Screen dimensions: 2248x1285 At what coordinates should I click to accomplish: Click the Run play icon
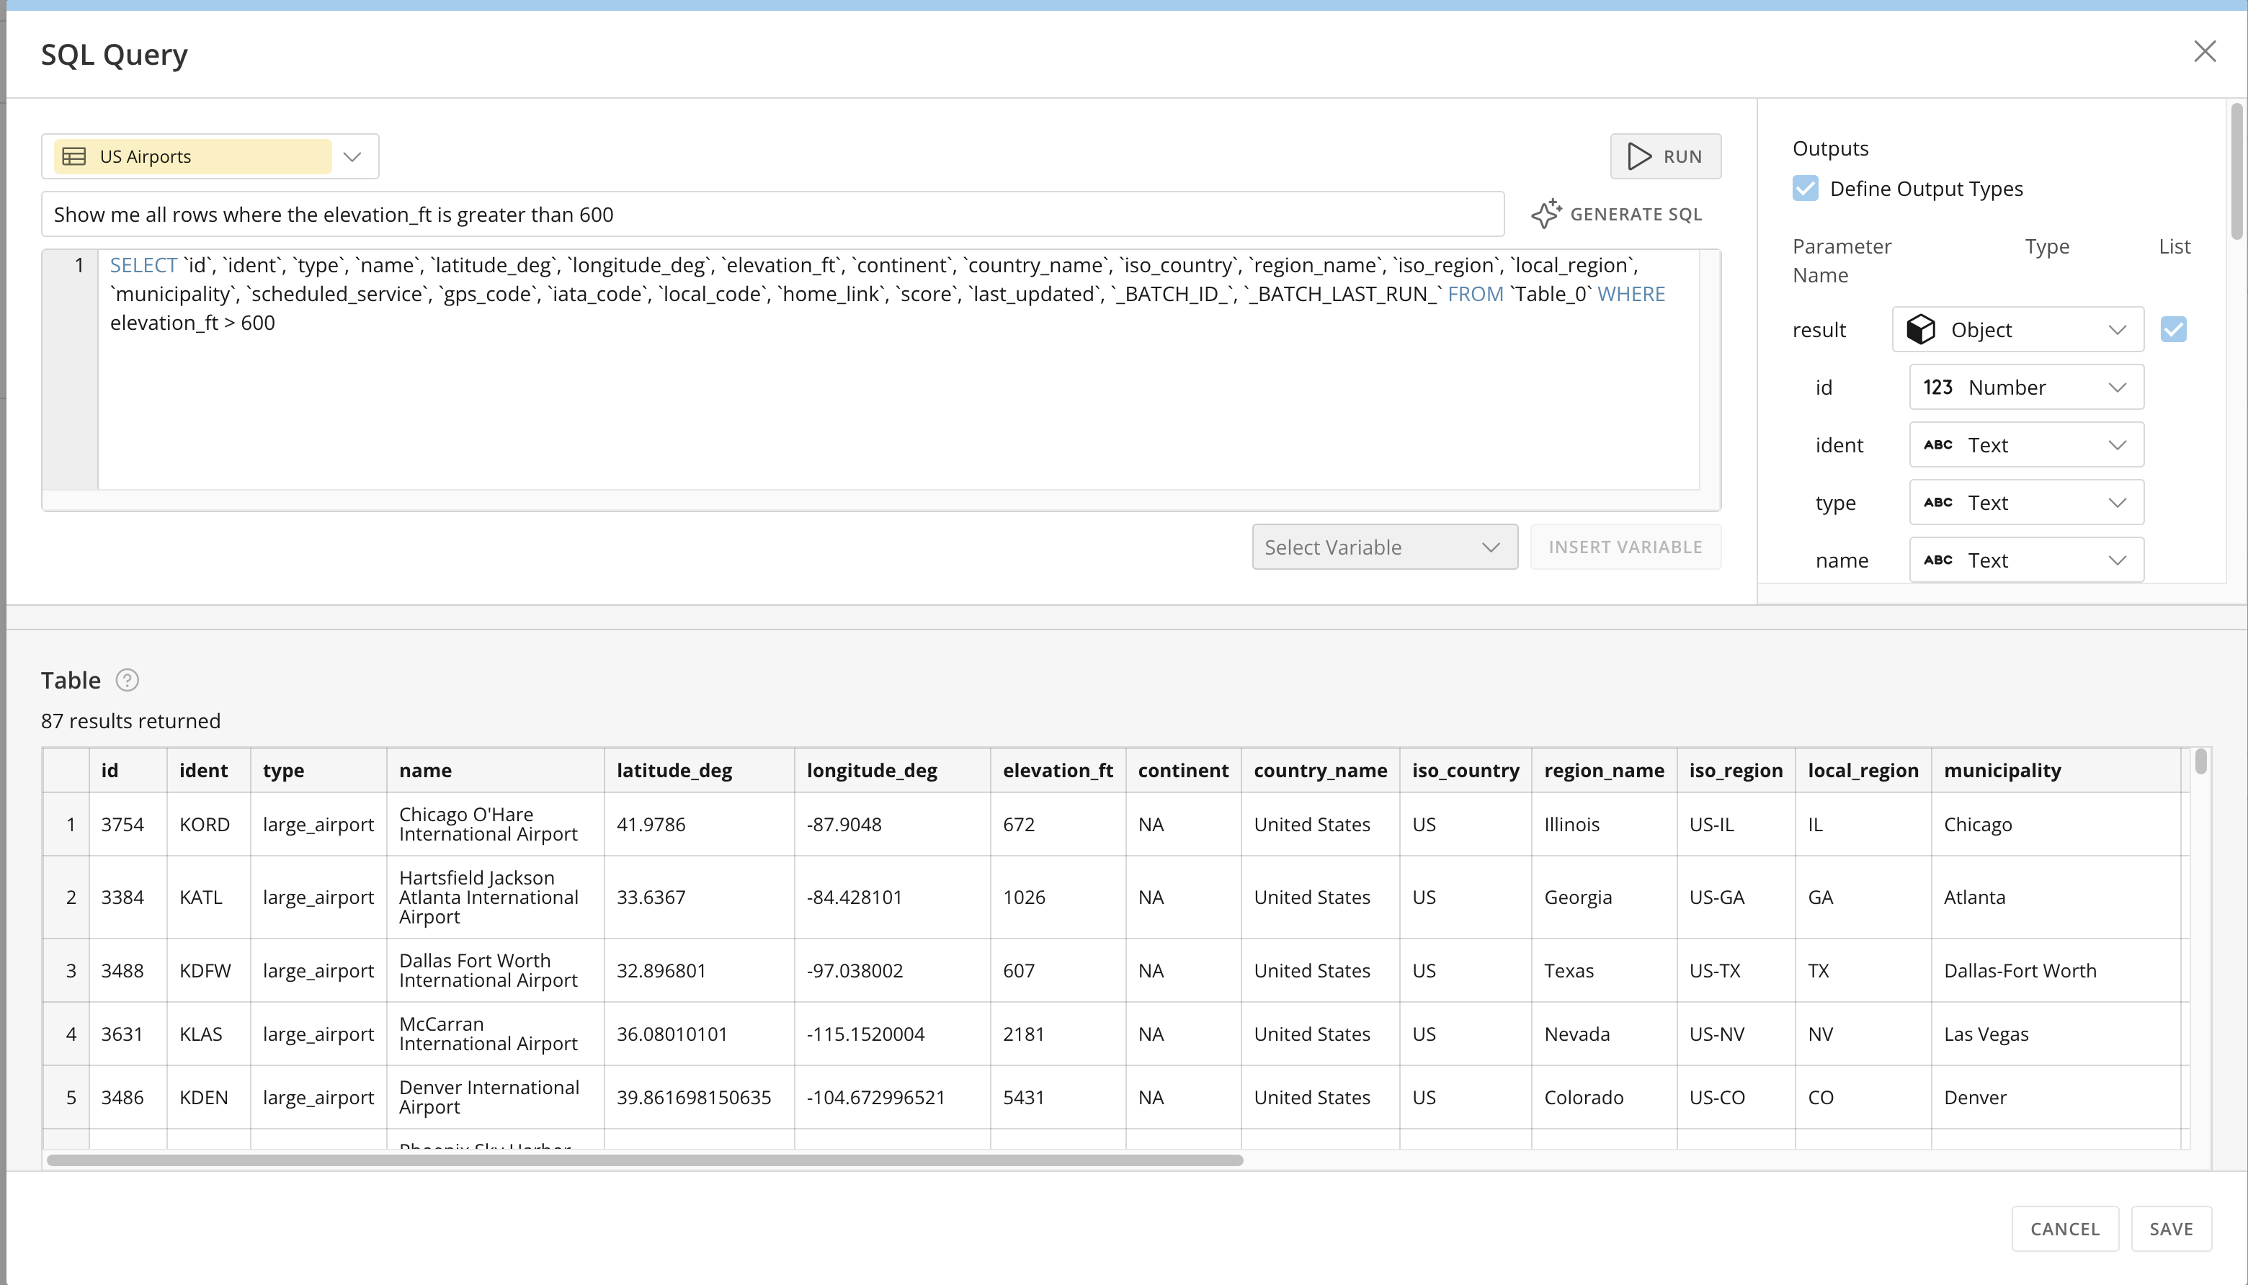(1639, 156)
